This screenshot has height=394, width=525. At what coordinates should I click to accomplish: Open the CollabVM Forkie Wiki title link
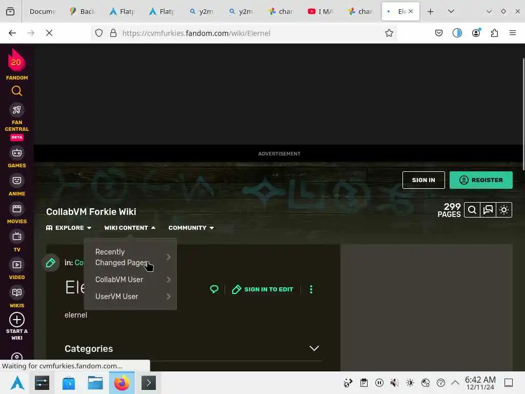coord(91,212)
